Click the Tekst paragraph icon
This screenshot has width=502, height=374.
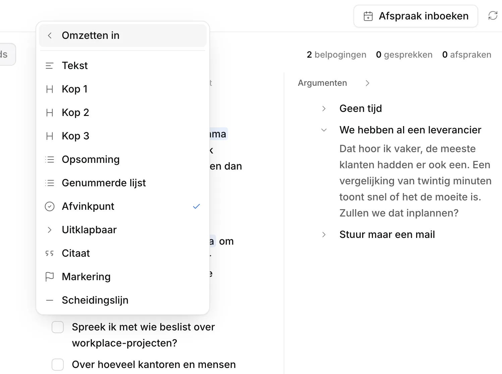[x=50, y=66]
